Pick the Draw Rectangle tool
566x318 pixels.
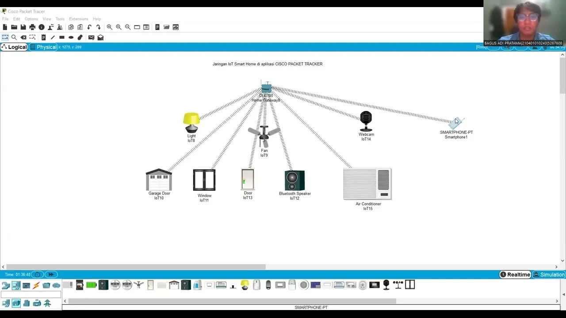62,38
